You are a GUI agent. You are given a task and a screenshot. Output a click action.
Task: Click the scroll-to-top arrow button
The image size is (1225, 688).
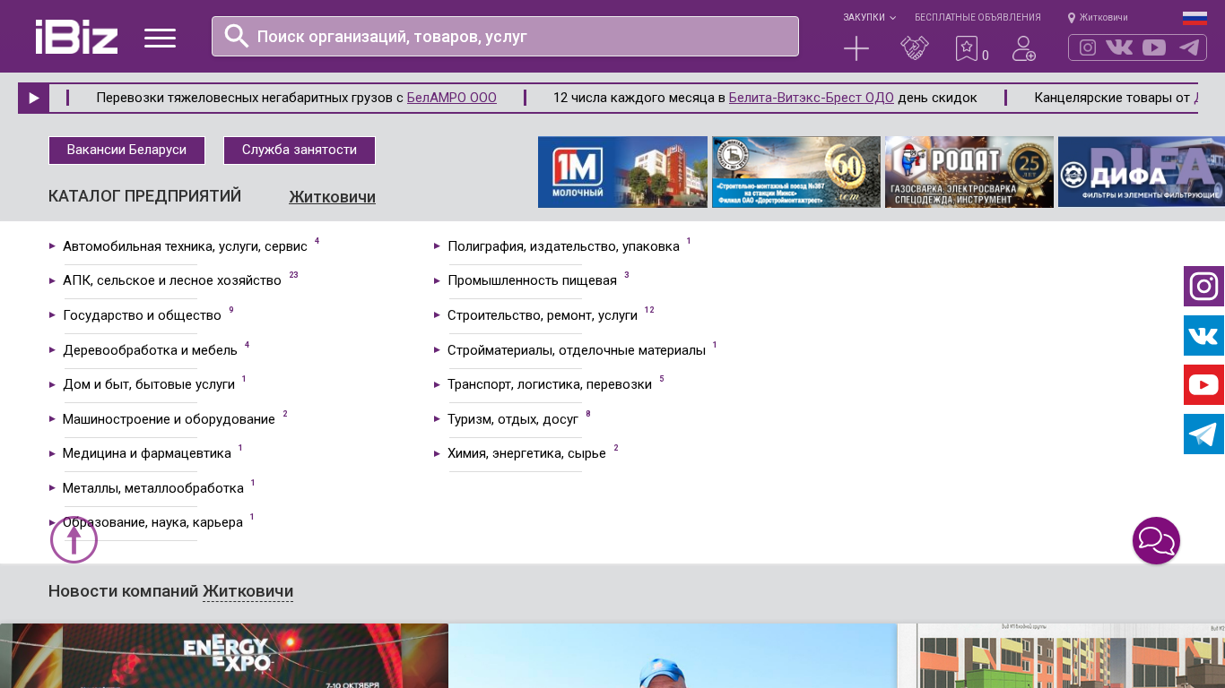pyautogui.click(x=74, y=539)
